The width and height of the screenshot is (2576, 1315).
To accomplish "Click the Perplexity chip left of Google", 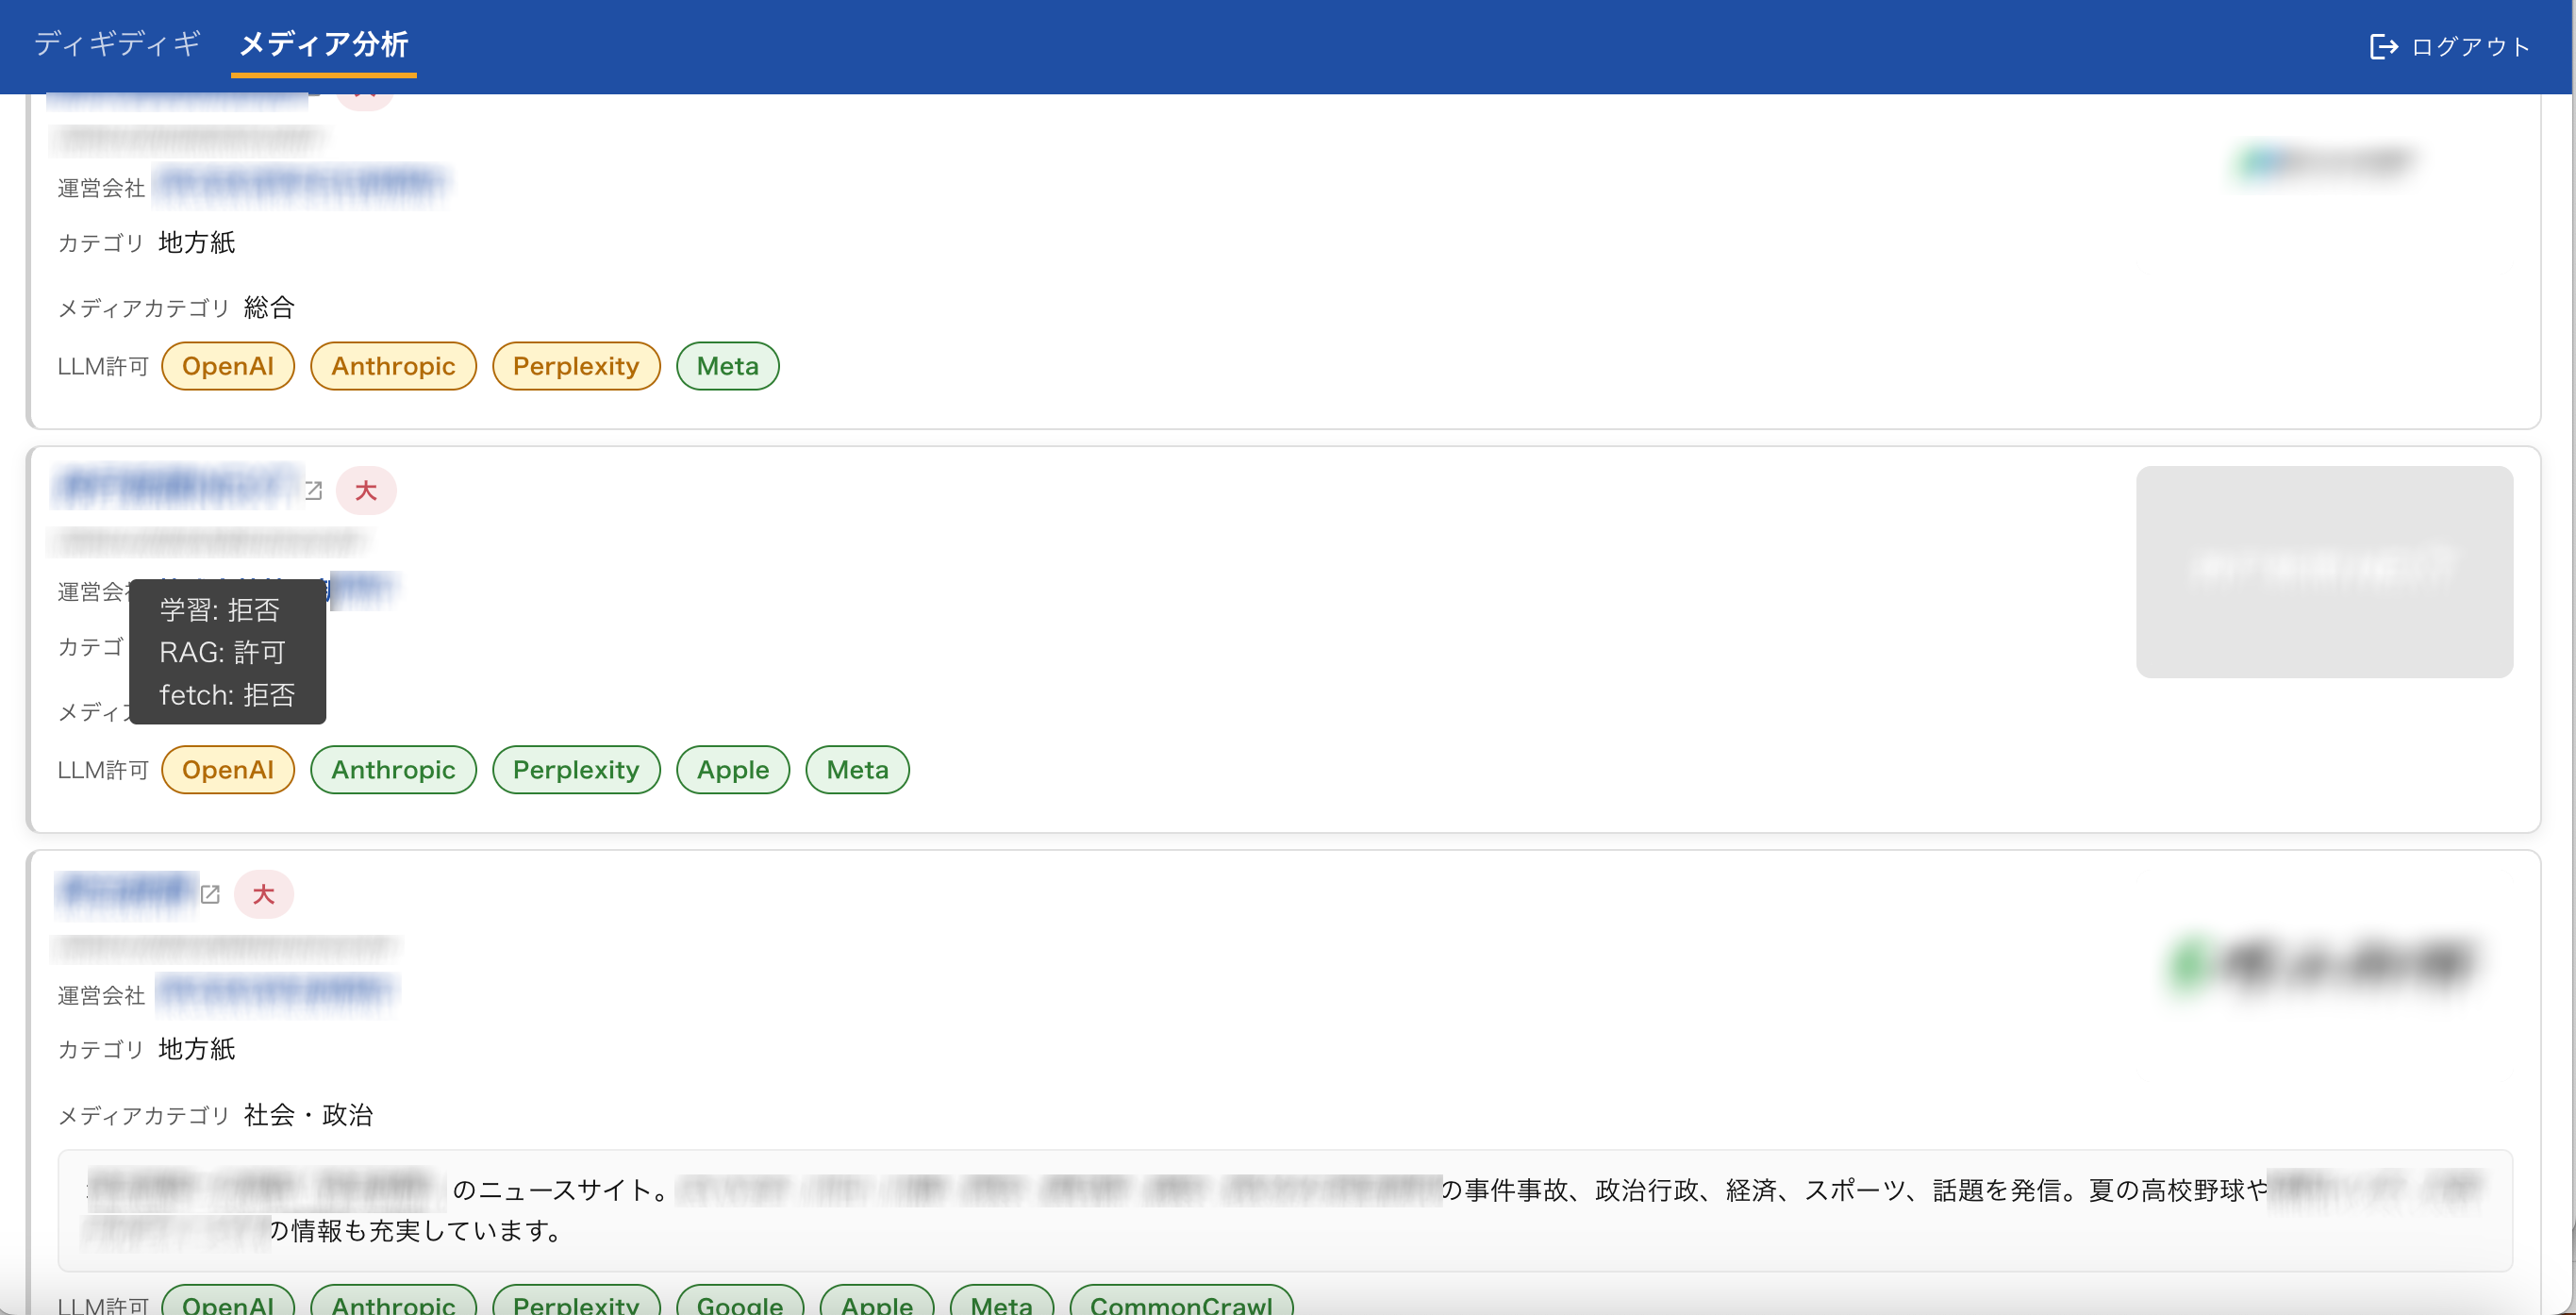I will [576, 1300].
